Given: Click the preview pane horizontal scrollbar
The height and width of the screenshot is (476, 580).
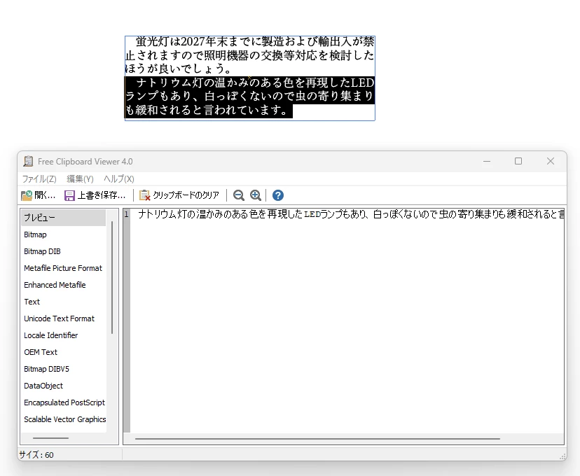Looking at the screenshot, I should [317, 439].
